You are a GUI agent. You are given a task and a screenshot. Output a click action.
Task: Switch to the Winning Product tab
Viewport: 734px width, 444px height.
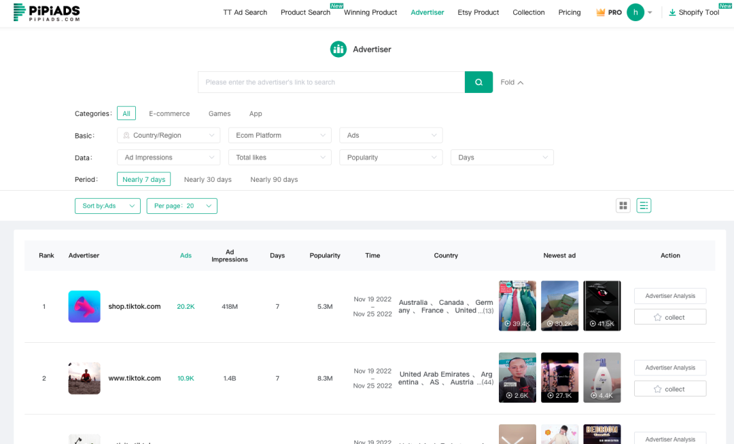coord(370,12)
